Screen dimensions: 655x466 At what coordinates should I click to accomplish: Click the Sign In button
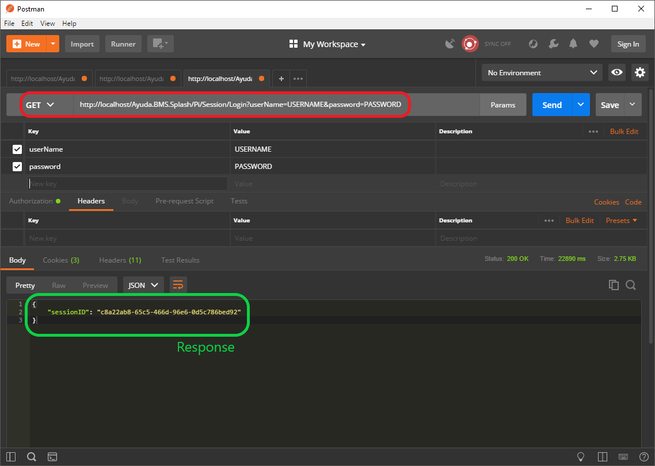(629, 44)
